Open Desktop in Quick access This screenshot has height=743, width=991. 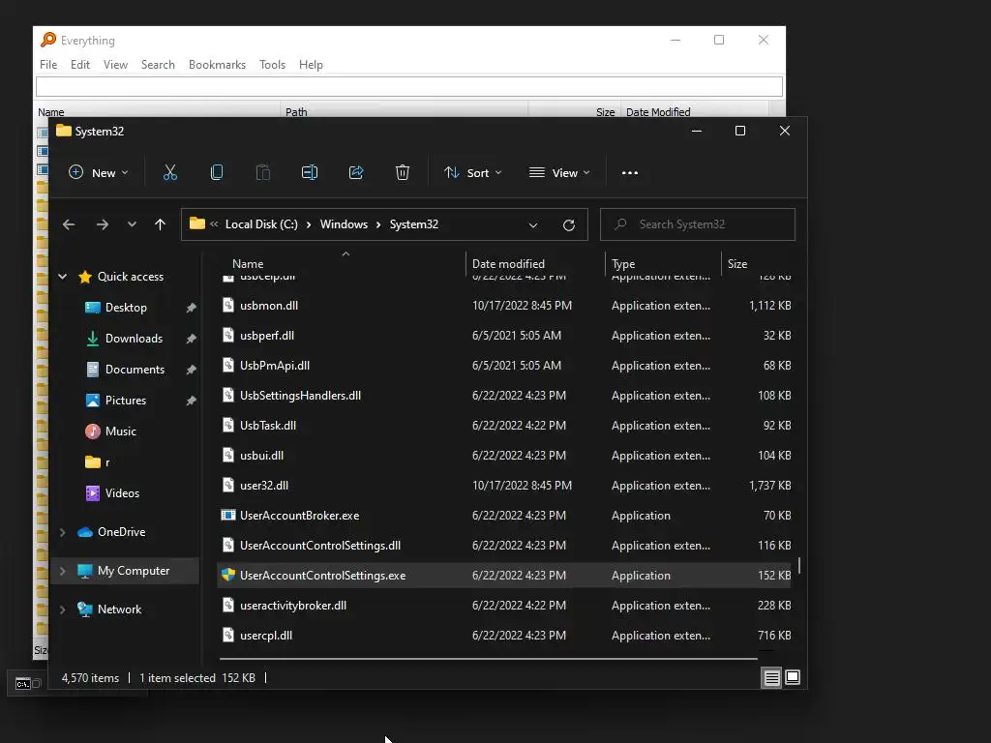(127, 308)
